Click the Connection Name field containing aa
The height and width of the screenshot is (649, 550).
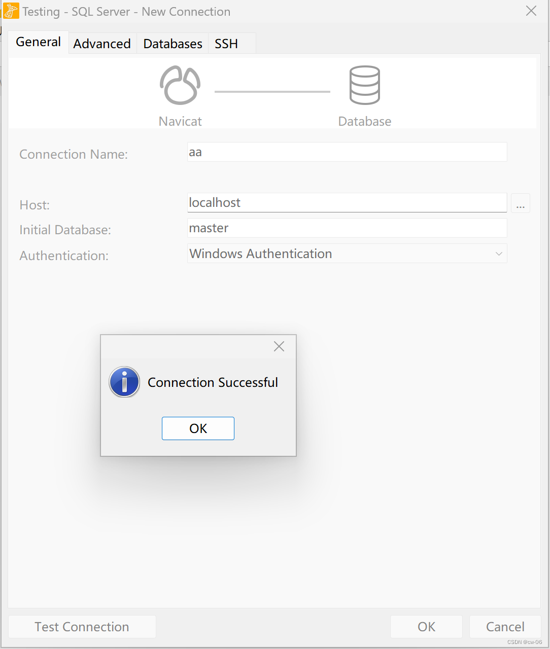pyautogui.click(x=347, y=152)
